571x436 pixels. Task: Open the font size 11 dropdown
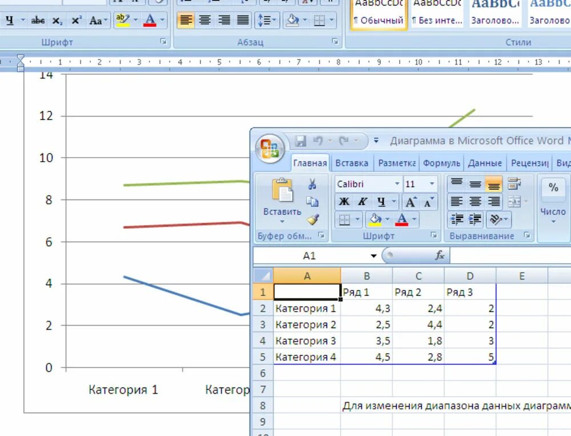[x=432, y=184]
